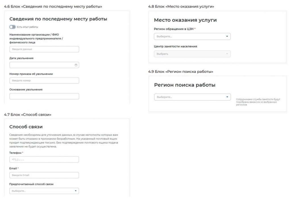Open 'Центр занятости населения' dropdown
Image resolution: width=291 pixels, height=200 pixels.
tap(192, 54)
